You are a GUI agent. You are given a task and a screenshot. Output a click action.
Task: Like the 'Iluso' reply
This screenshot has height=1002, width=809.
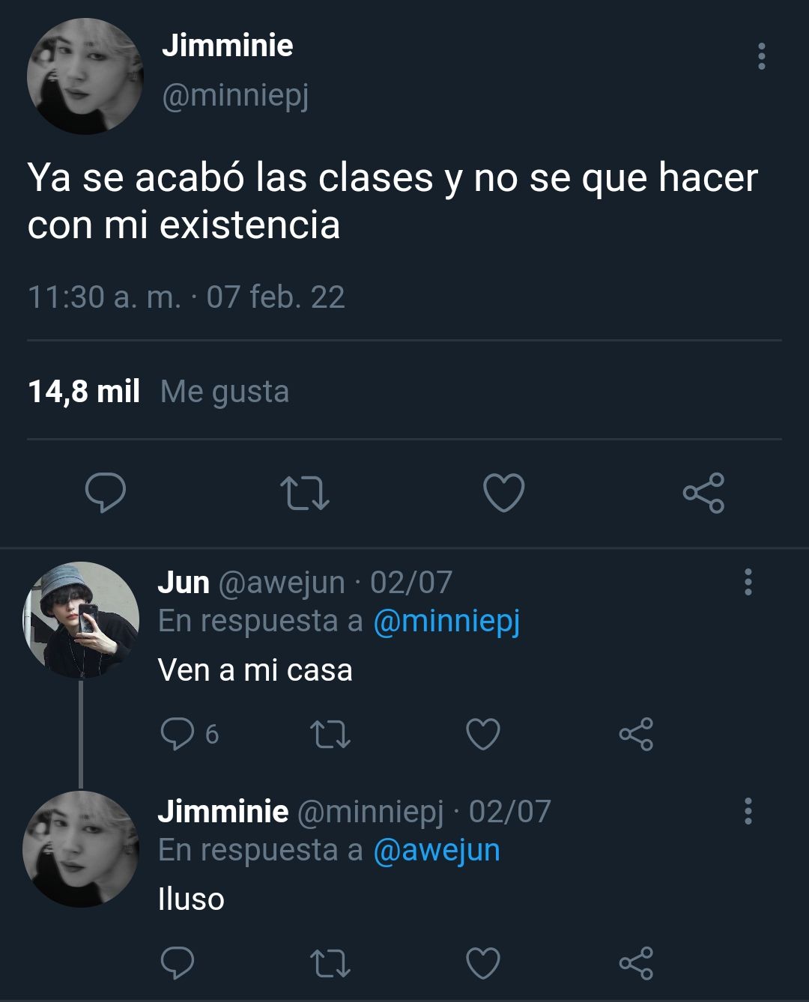[x=483, y=963]
